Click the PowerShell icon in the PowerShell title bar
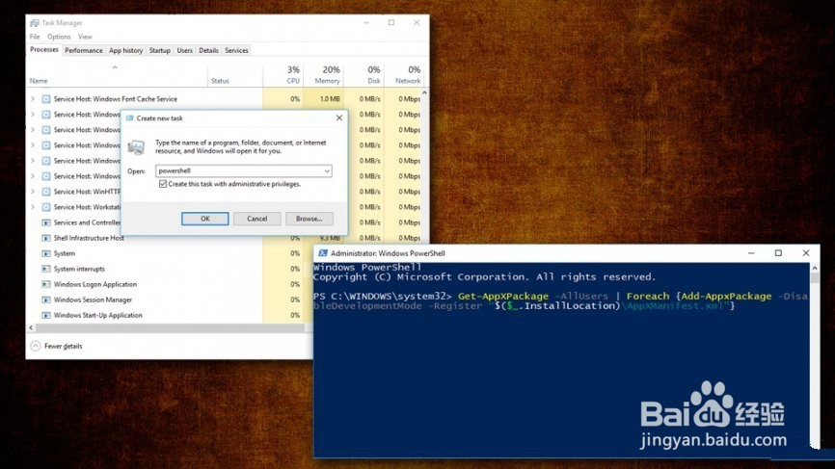Screen dimensions: 835x469 [322, 253]
